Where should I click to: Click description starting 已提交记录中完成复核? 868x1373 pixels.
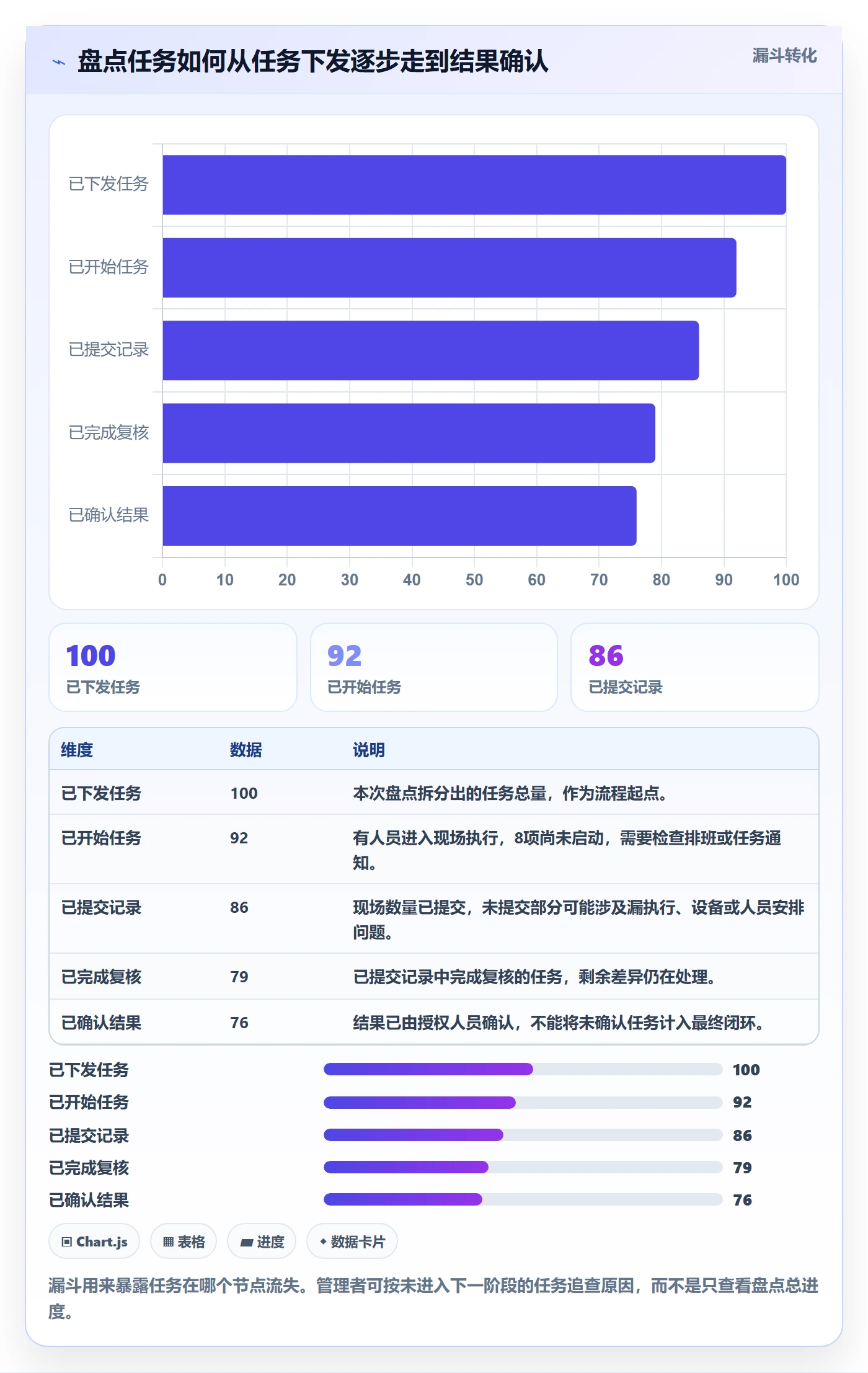534,977
